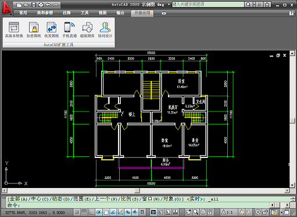Toggle Dynamic Input in the status bar

tap(128, 212)
